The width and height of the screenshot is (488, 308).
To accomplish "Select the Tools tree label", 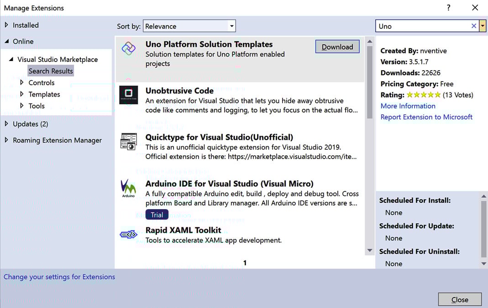I will [37, 106].
